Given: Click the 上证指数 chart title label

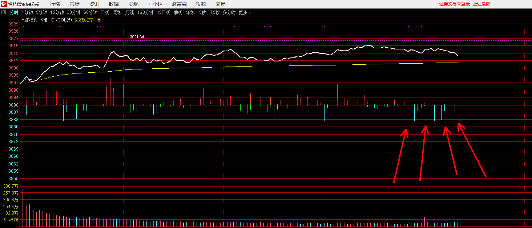Looking at the screenshot, I should click(x=29, y=20).
